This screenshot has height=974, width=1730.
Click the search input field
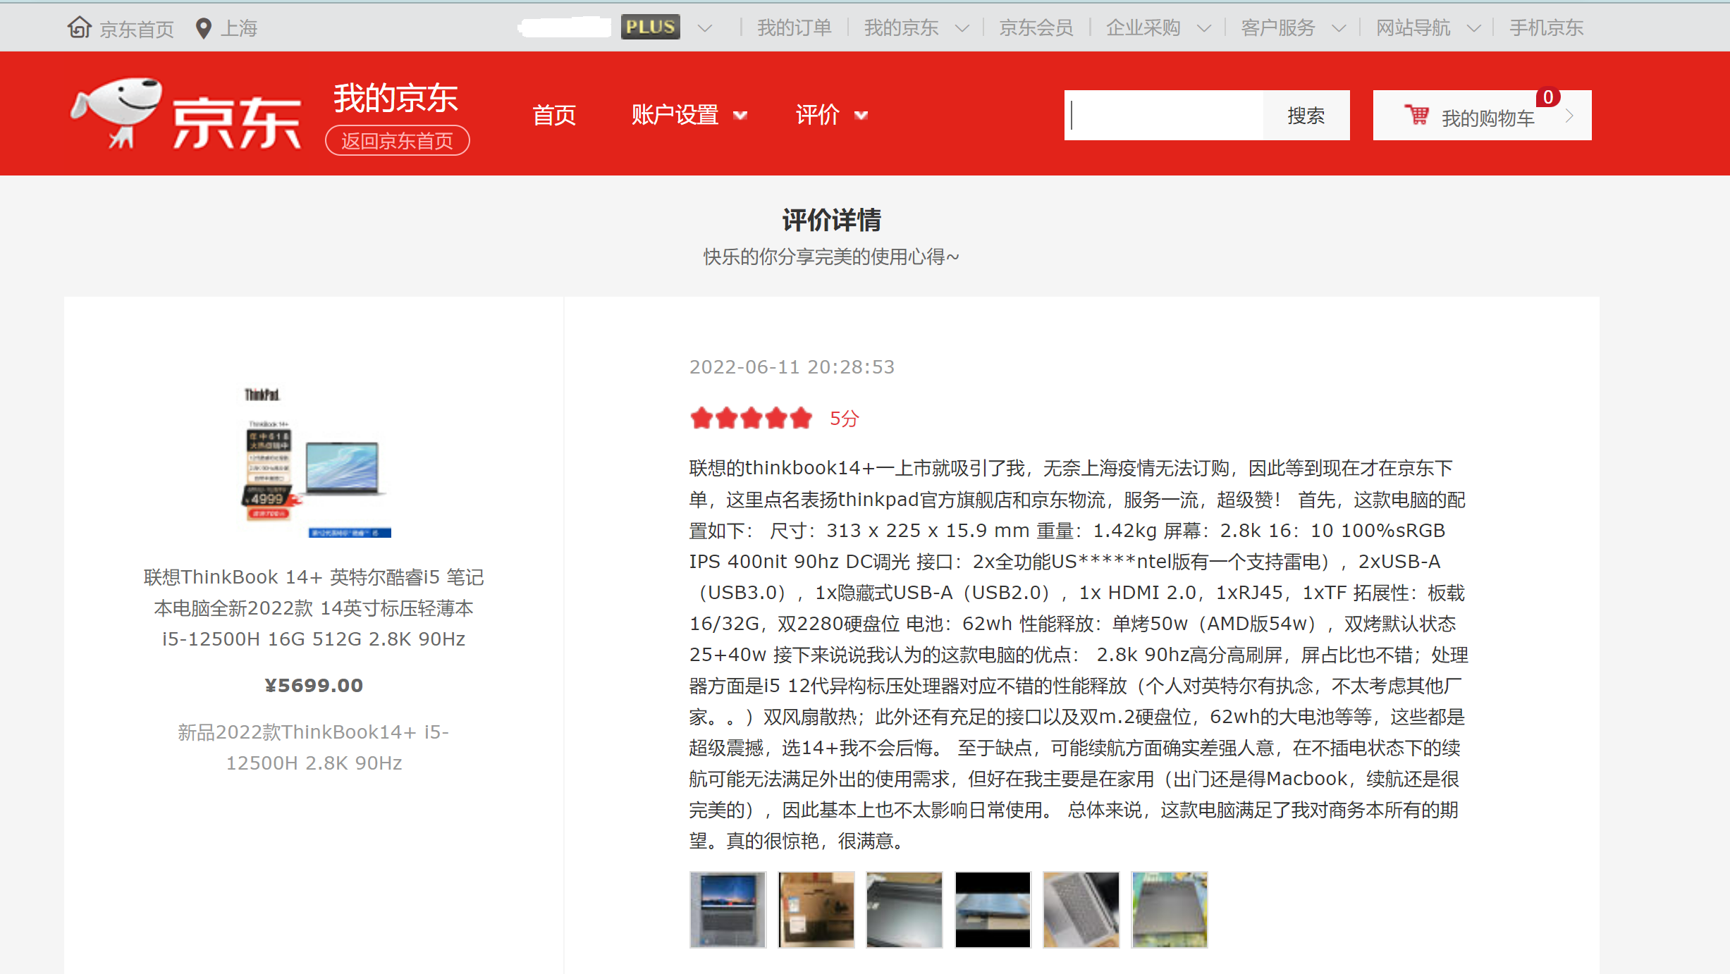click(x=1164, y=116)
